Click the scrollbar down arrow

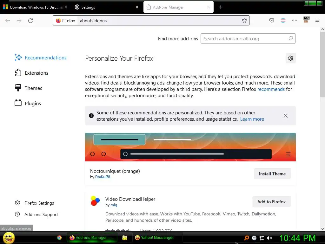pos(322,229)
